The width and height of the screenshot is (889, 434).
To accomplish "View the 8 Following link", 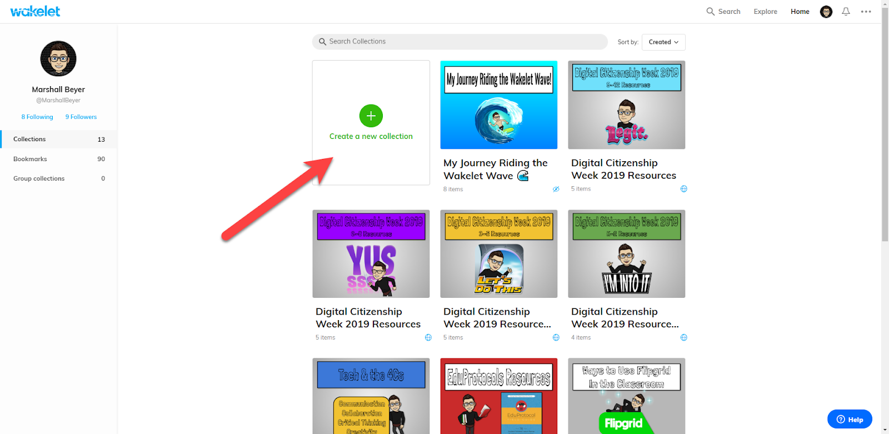I will (x=37, y=117).
